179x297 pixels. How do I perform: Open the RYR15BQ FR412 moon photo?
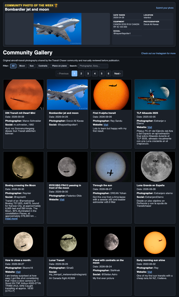click(x=67, y=167)
